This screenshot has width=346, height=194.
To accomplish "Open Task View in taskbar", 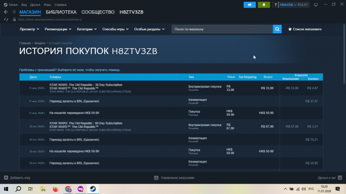I will click(x=31, y=189).
